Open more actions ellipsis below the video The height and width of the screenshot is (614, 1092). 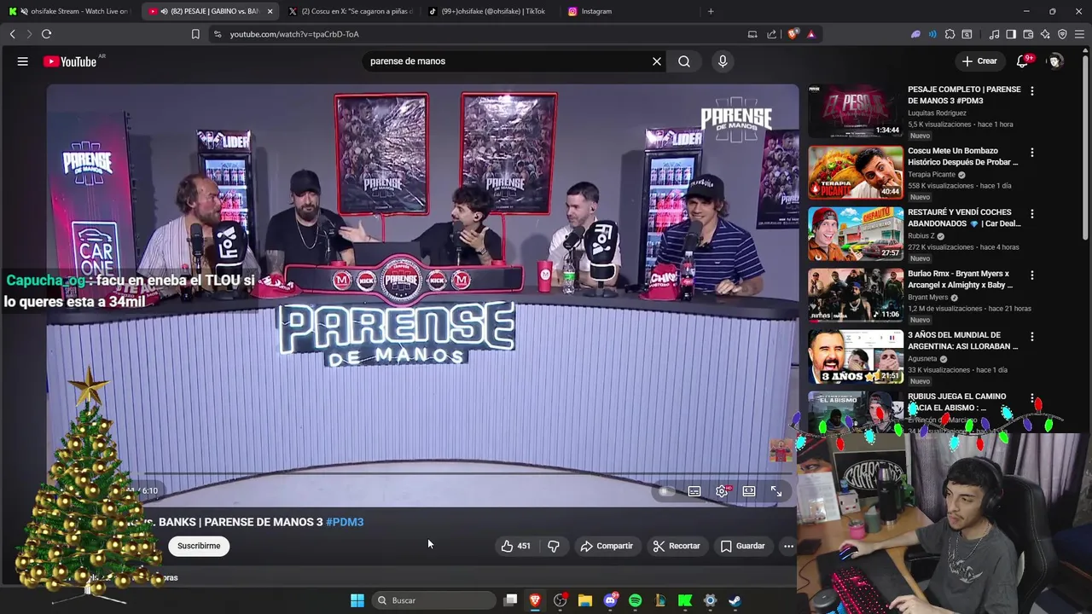click(788, 546)
